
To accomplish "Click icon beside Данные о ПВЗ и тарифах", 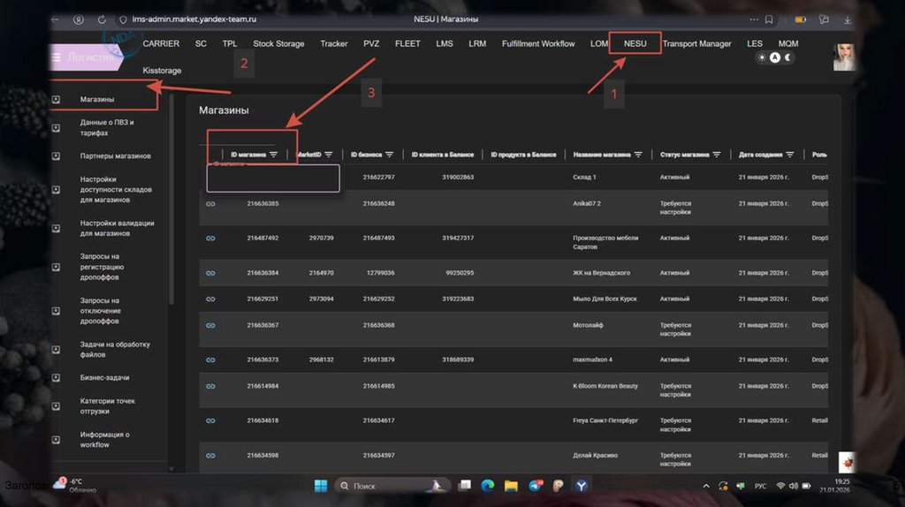I will point(56,127).
